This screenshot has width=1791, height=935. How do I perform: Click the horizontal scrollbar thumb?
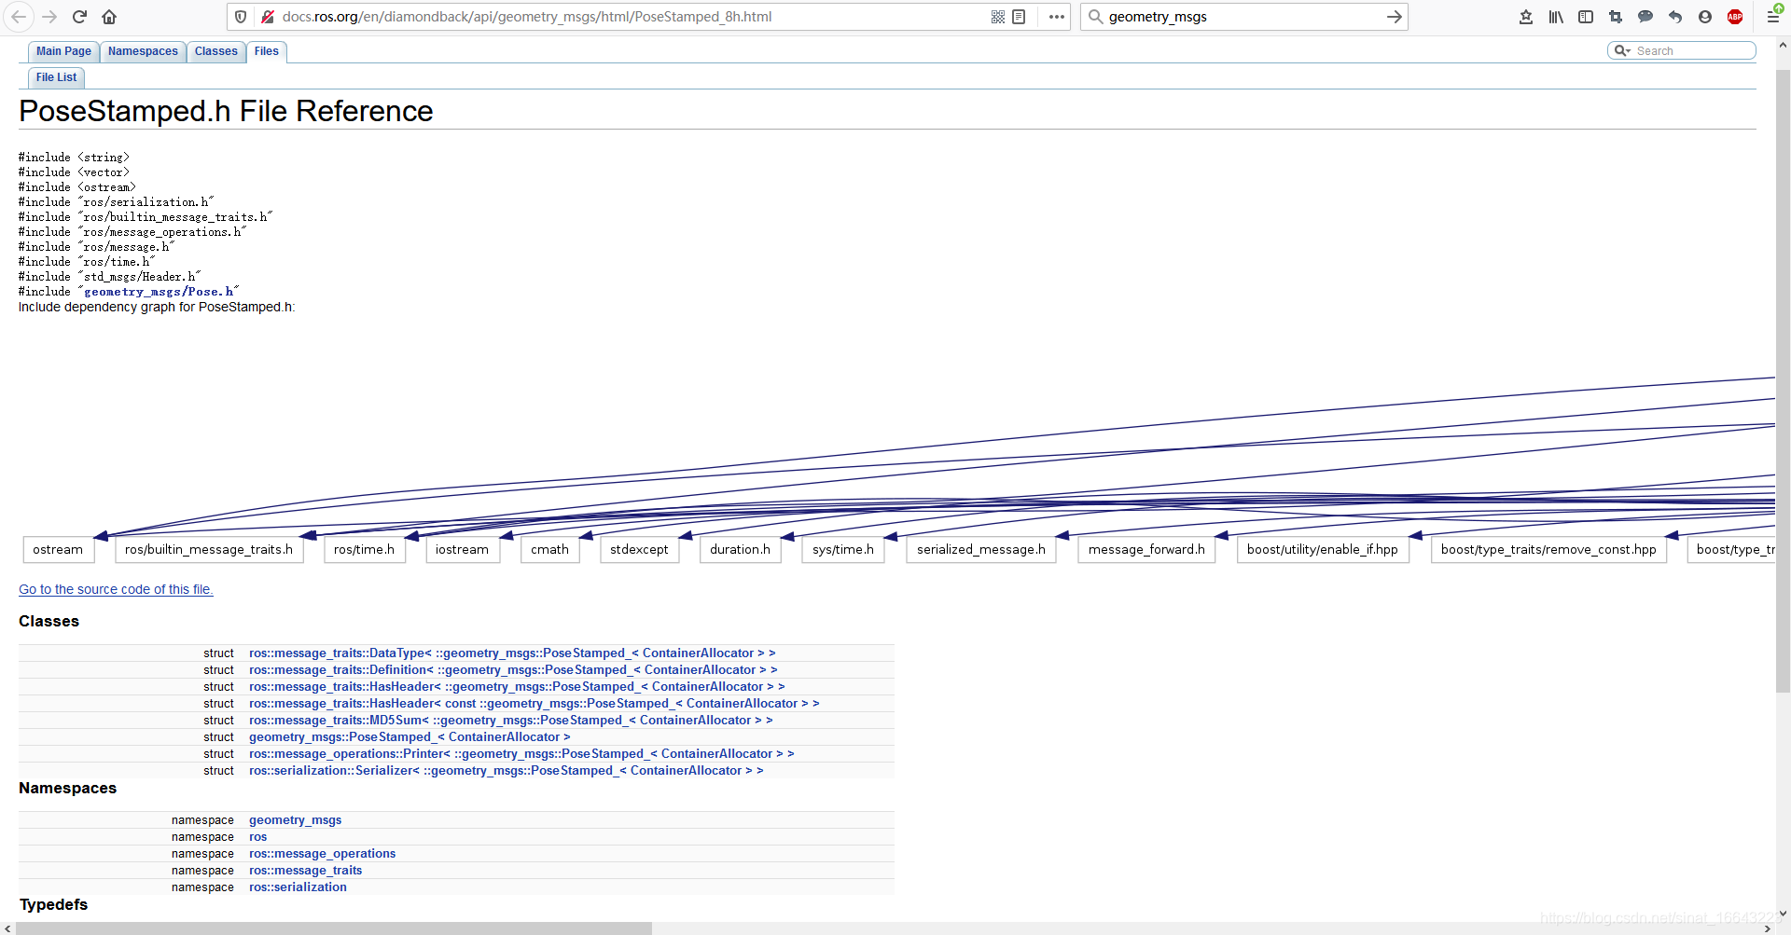(334, 928)
